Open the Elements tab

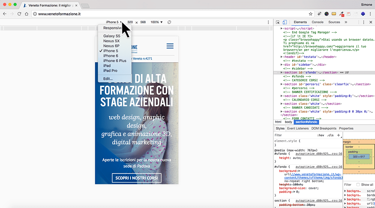click(x=300, y=22)
